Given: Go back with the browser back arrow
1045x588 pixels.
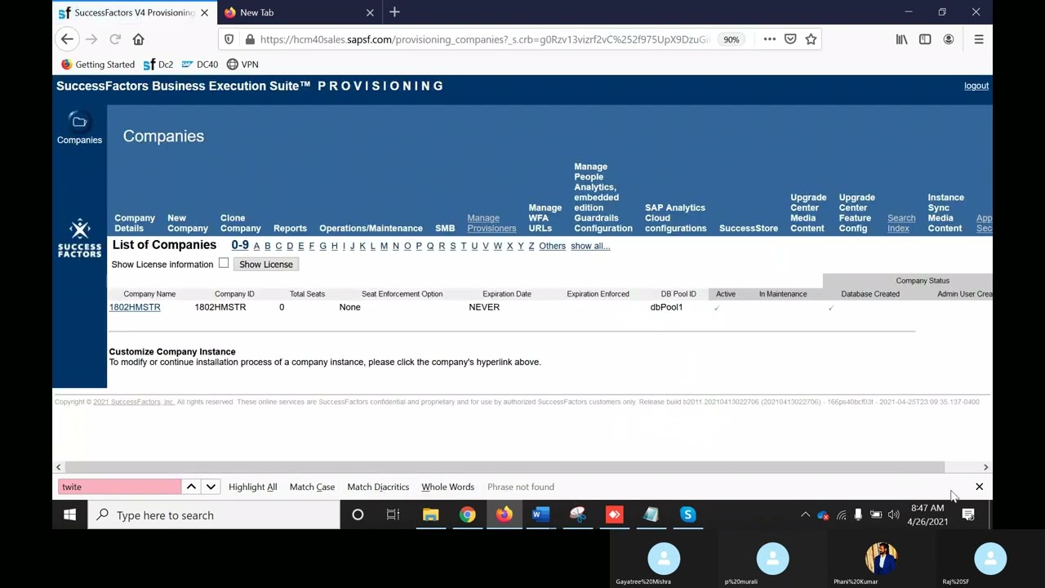Looking at the screenshot, I should point(67,39).
